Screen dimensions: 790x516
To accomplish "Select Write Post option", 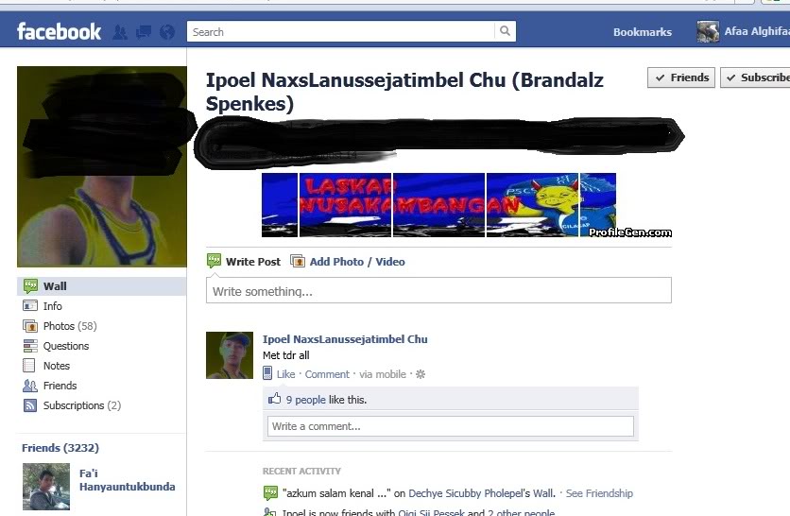I will pyautogui.click(x=244, y=262).
